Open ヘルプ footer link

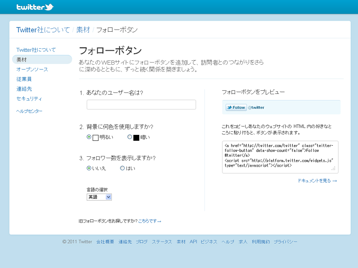(x=228, y=242)
